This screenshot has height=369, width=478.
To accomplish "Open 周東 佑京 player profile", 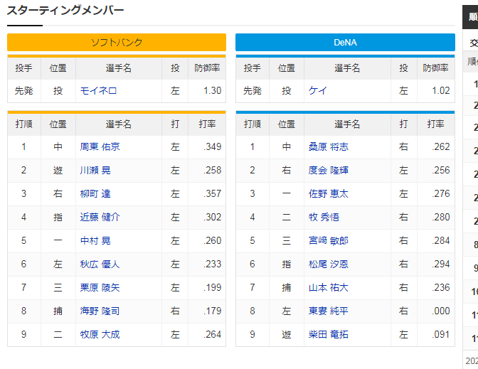I will click(x=100, y=147).
